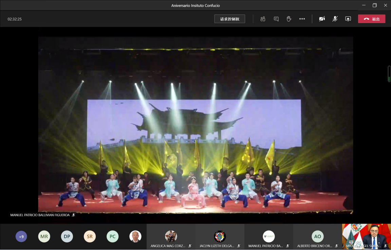
Task: Turn on the camera
Action: 322,19
